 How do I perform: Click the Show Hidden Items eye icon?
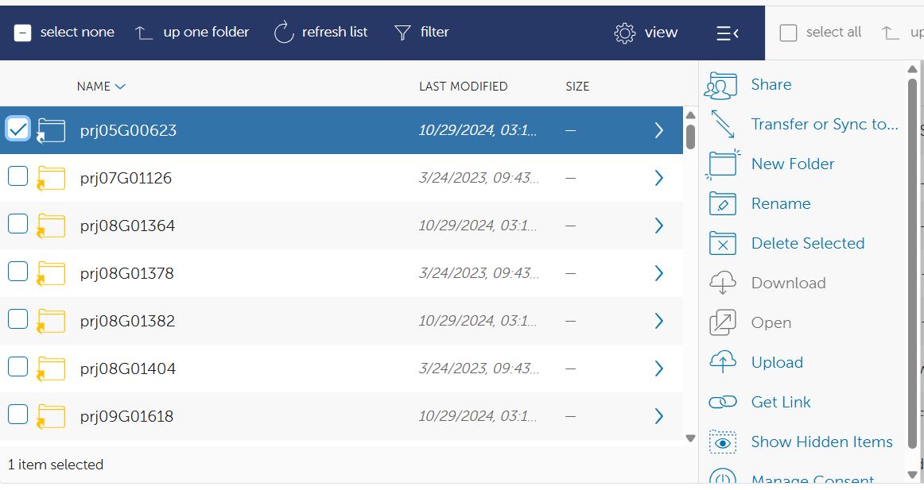click(x=723, y=442)
